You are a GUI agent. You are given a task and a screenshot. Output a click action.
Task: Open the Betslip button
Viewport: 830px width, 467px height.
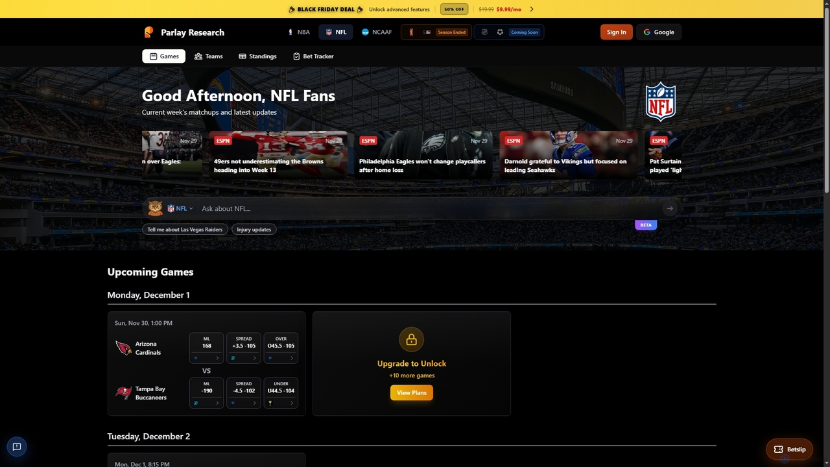pos(789,449)
